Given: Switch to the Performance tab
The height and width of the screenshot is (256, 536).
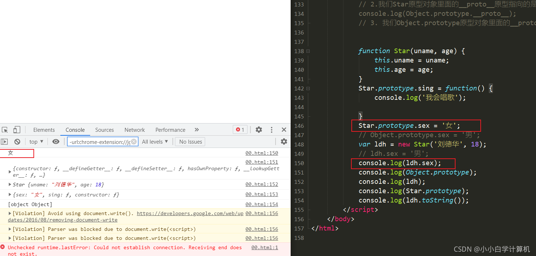Looking at the screenshot, I should click(170, 130).
